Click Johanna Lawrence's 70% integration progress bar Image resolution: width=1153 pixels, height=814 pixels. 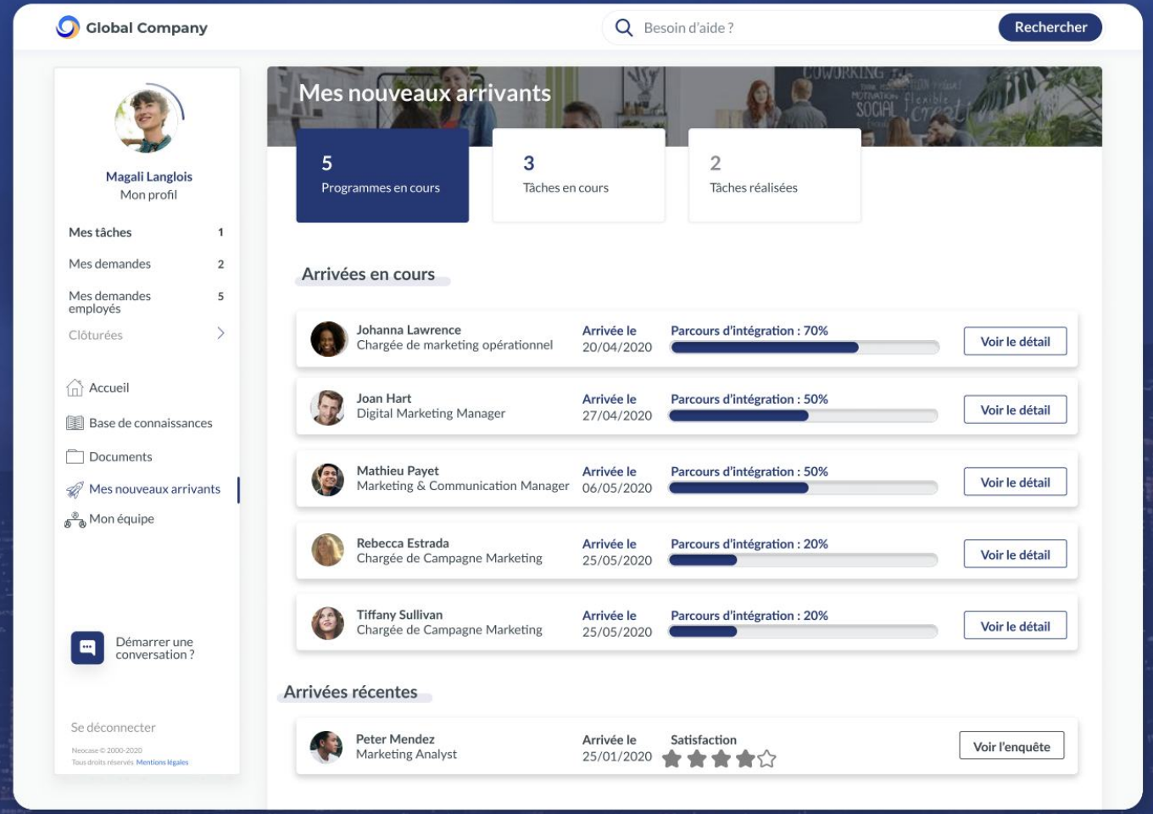point(805,348)
